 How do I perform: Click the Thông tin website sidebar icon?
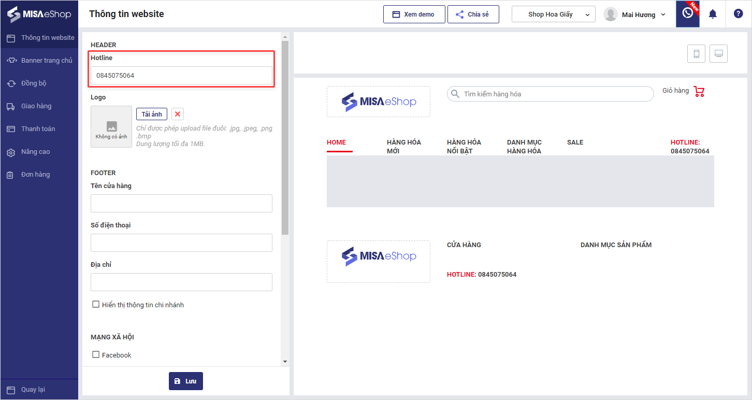pyautogui.click(x=11, y=38)
